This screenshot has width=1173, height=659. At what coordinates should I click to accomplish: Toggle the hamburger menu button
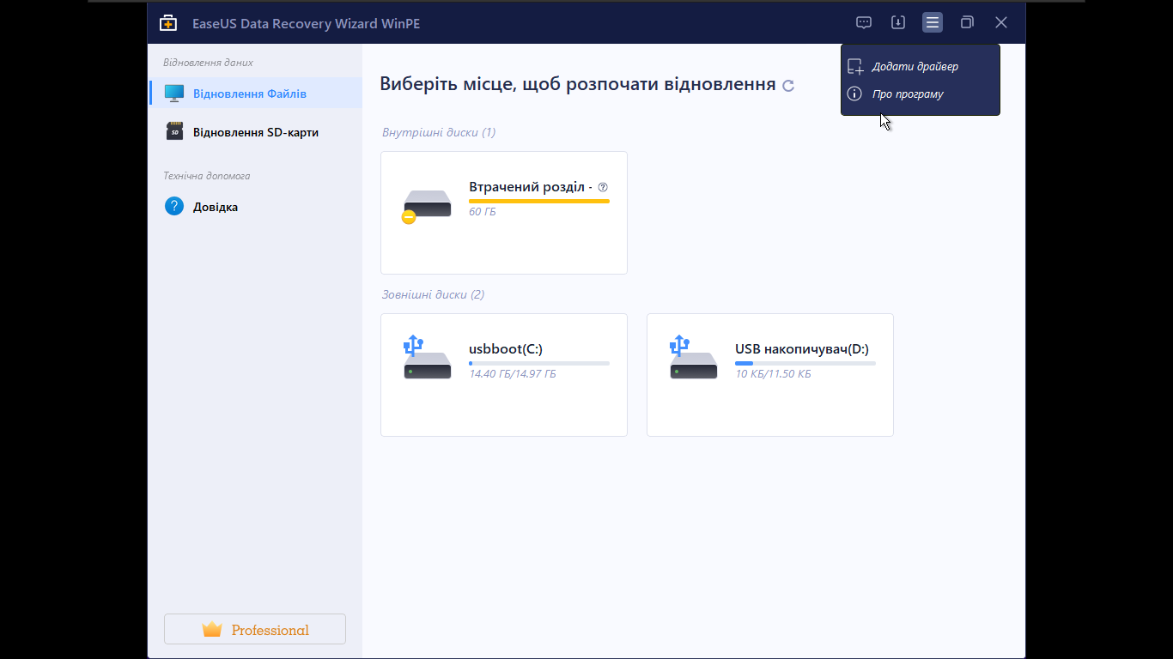pos(933,22)
